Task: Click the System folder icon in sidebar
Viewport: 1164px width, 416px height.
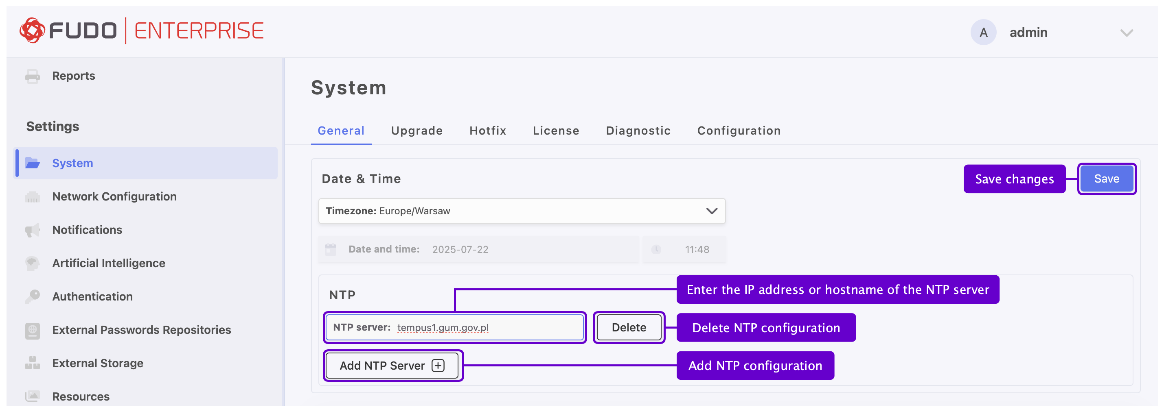Action: [x=32, y=163]
